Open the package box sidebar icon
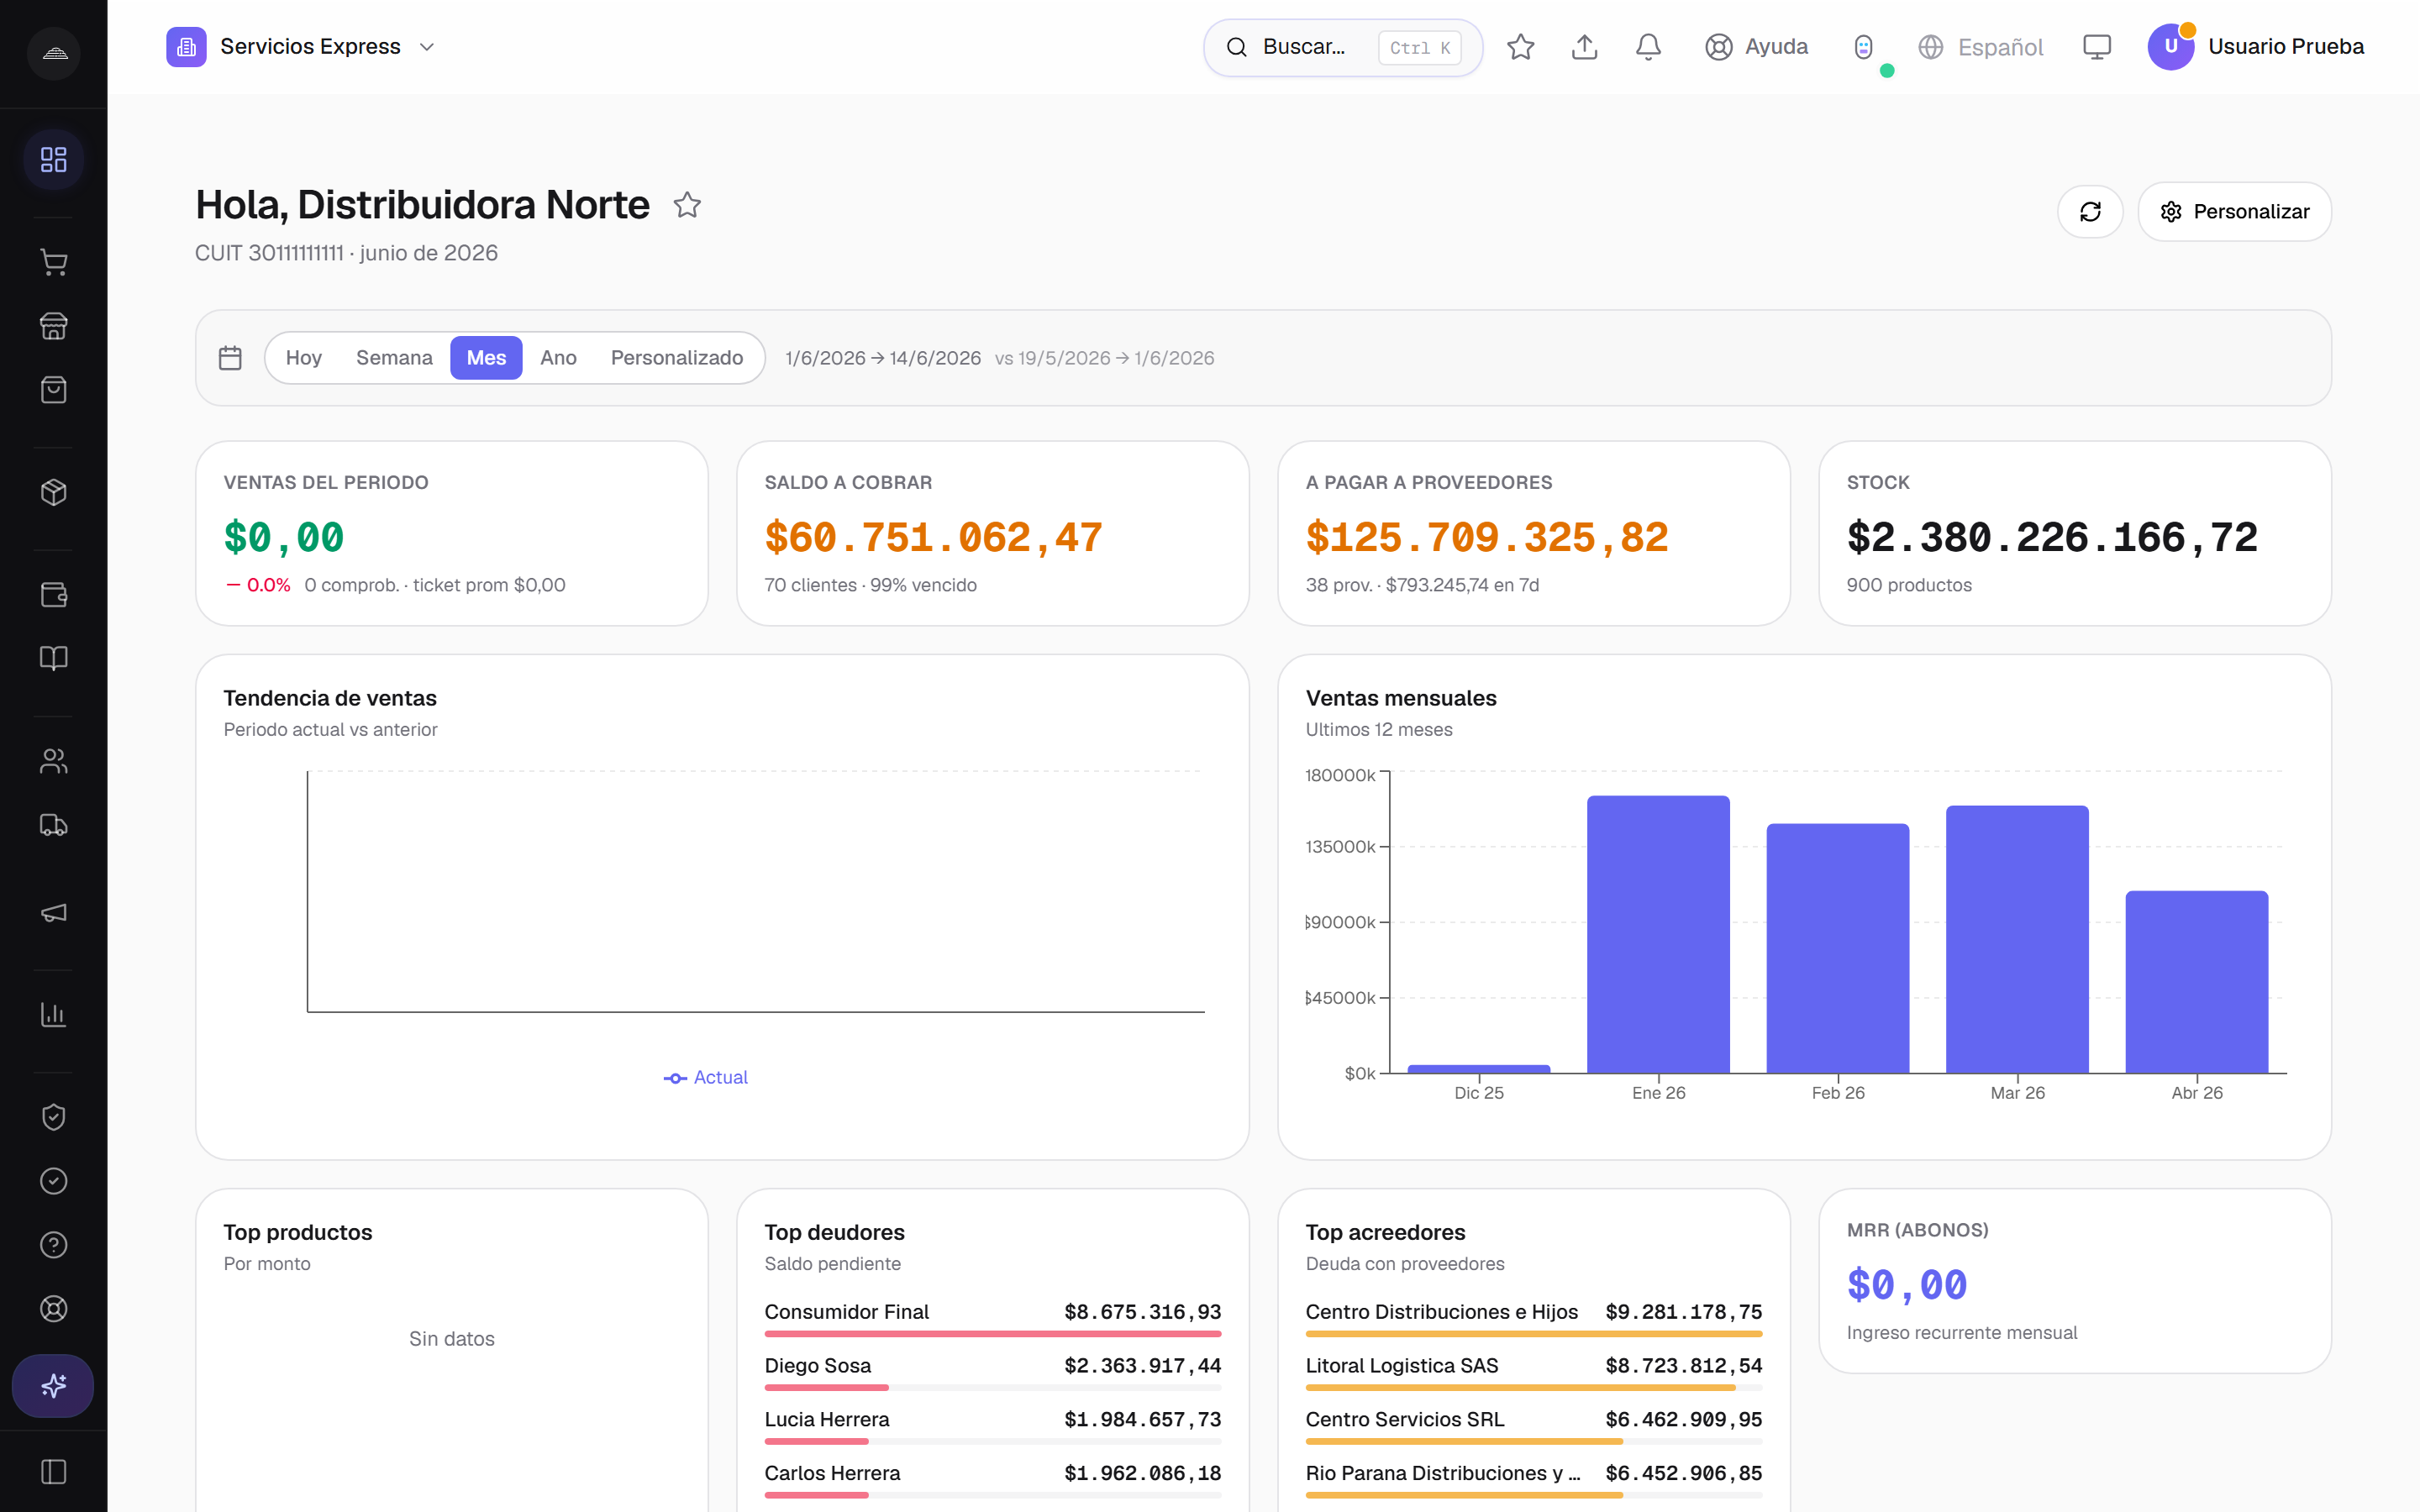The height and width of the screenshot is (1512, 2420). tap(54, 492)
